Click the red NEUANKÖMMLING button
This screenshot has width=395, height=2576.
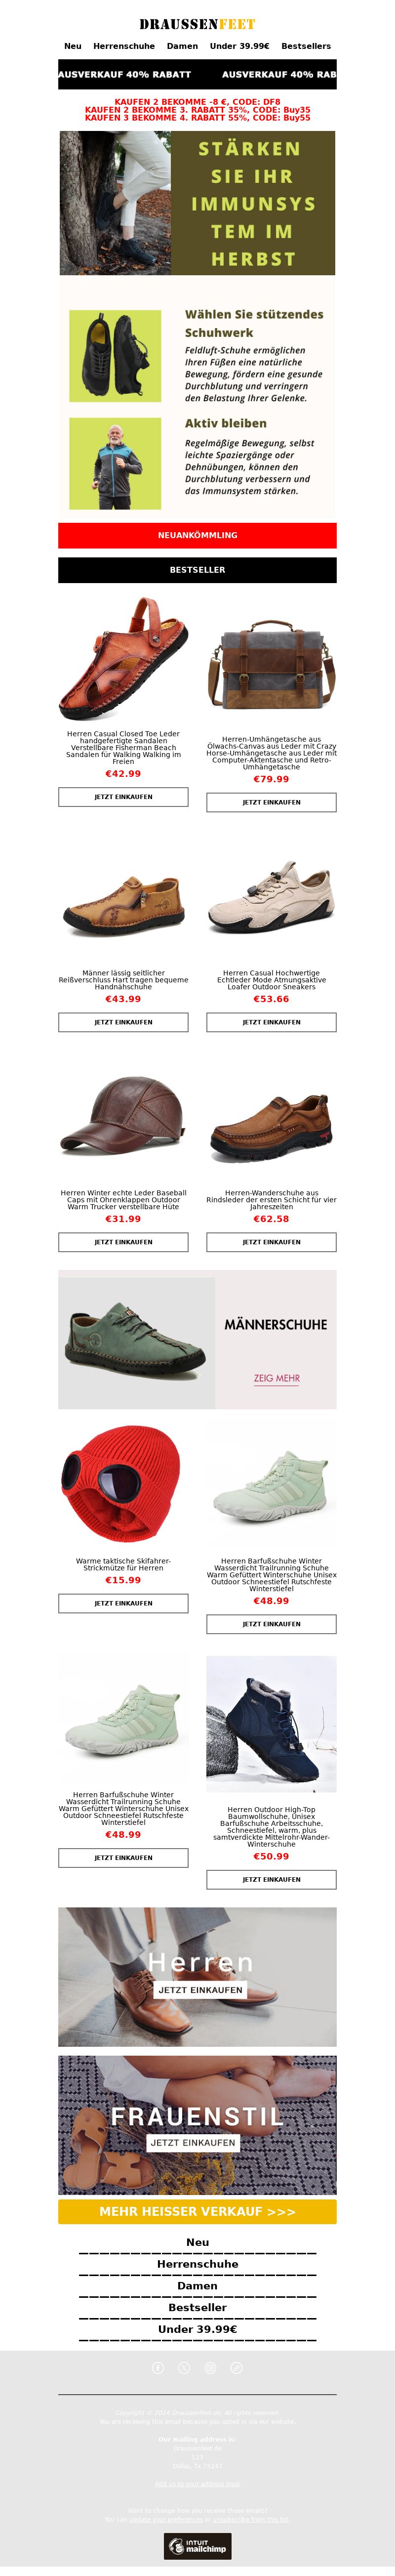197,535
